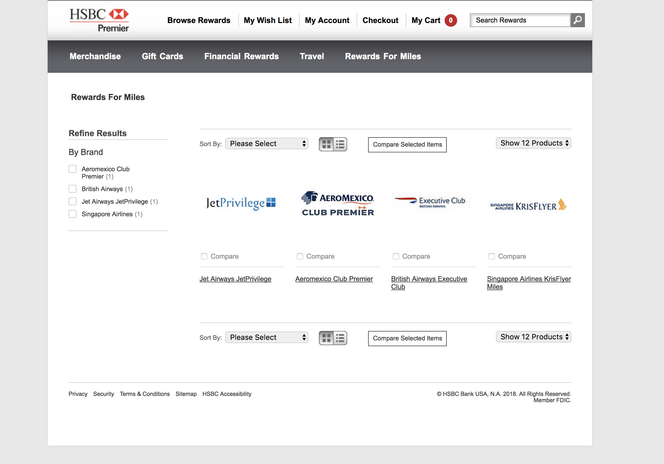Open the bottom Show 12 Products dropdown

[x=533, y=337]
